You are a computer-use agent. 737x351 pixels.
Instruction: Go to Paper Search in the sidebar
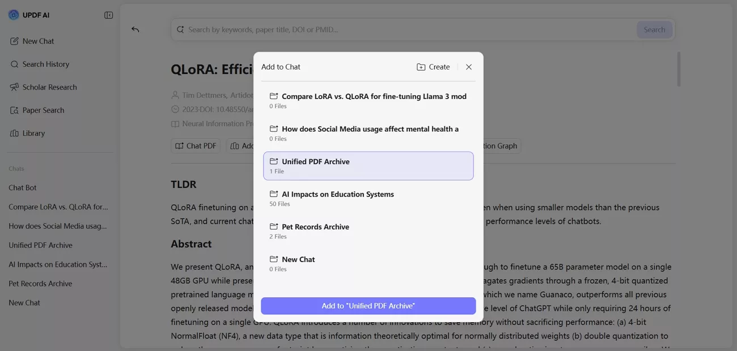tap(43, 110)
